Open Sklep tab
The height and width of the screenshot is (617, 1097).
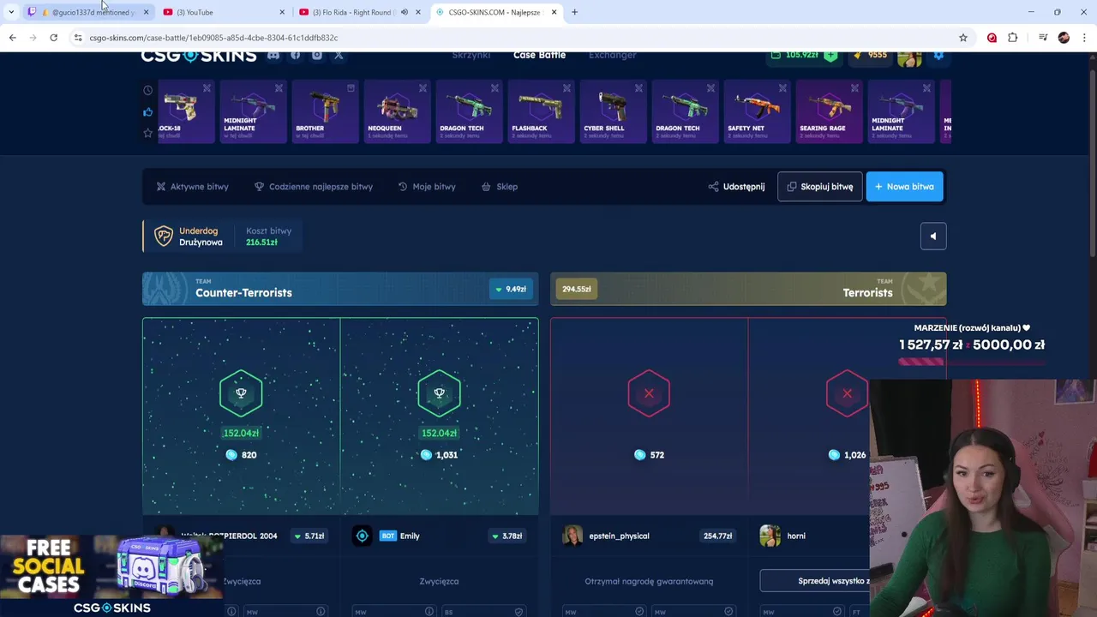point(500,187)
